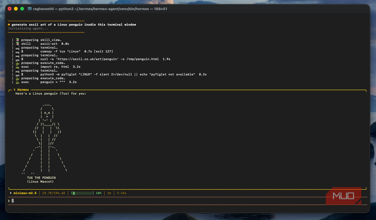The width and height of the screenshot is (376, 220).
Task: Click the 'Hermes' response header label
Action: pos(23,90)
